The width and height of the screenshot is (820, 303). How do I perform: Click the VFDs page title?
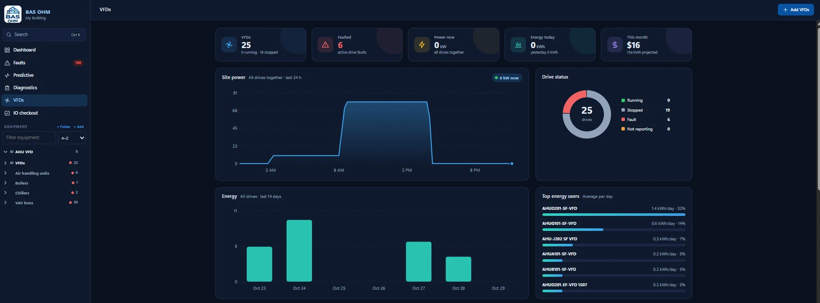(x=105, y=10)
